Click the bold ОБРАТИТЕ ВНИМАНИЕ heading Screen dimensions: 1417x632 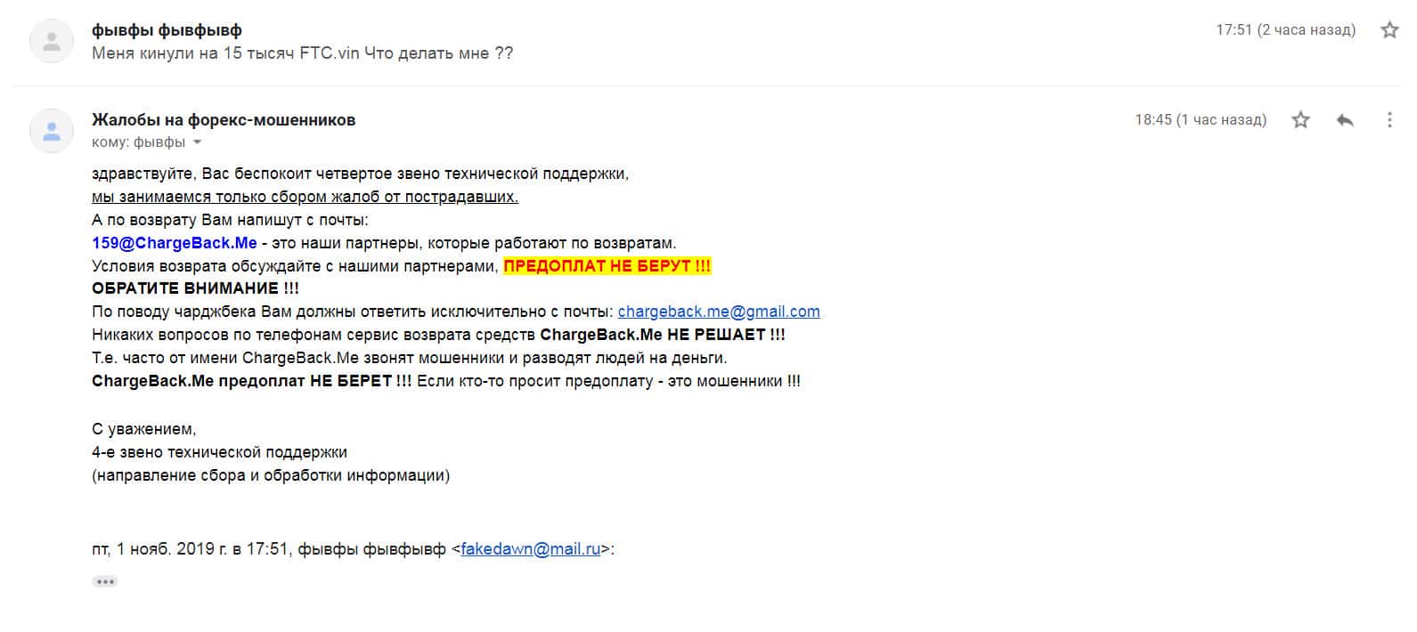pos(195,288)
